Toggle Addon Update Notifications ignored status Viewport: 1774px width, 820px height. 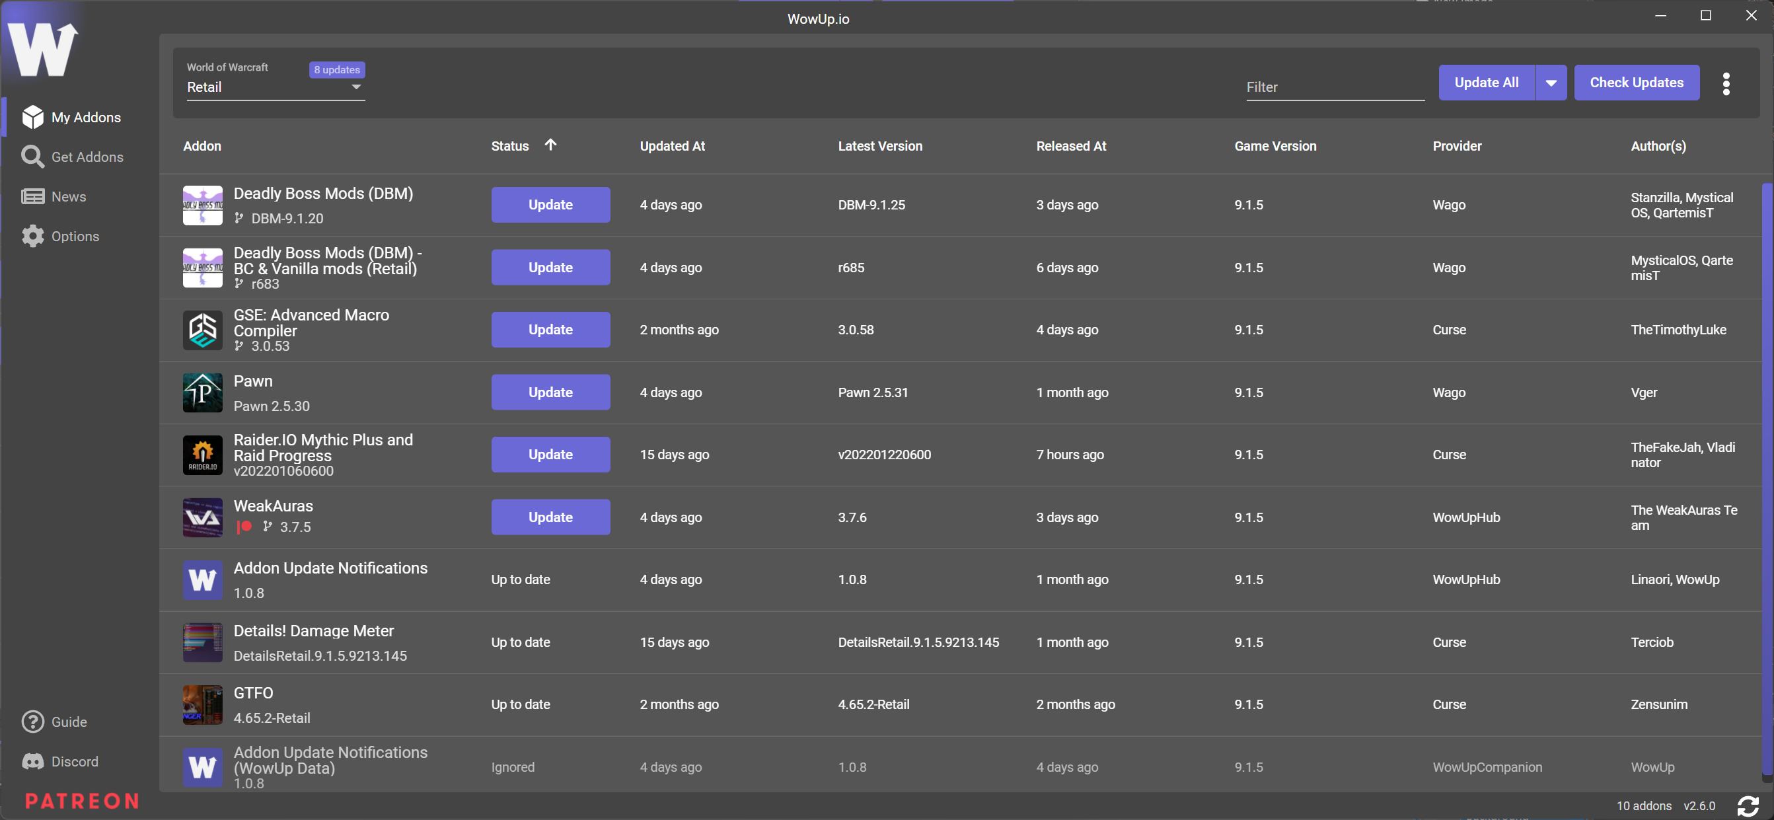point(511,766)
